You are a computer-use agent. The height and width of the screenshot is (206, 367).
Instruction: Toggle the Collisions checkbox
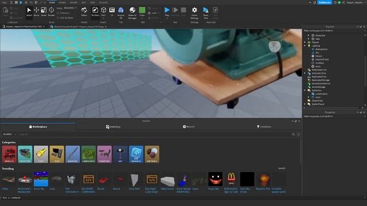(58, 13)
